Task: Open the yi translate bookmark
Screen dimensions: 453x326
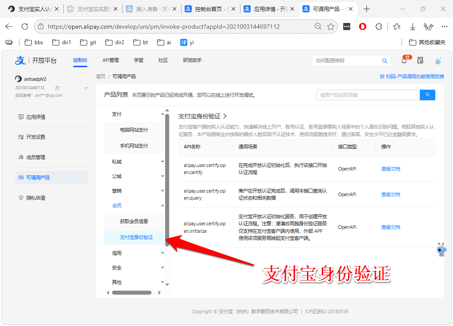Action: click(x=187, y=42)
